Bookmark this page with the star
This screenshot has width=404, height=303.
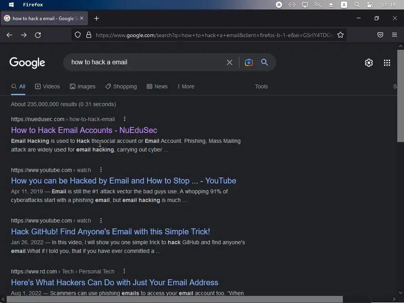340,35
